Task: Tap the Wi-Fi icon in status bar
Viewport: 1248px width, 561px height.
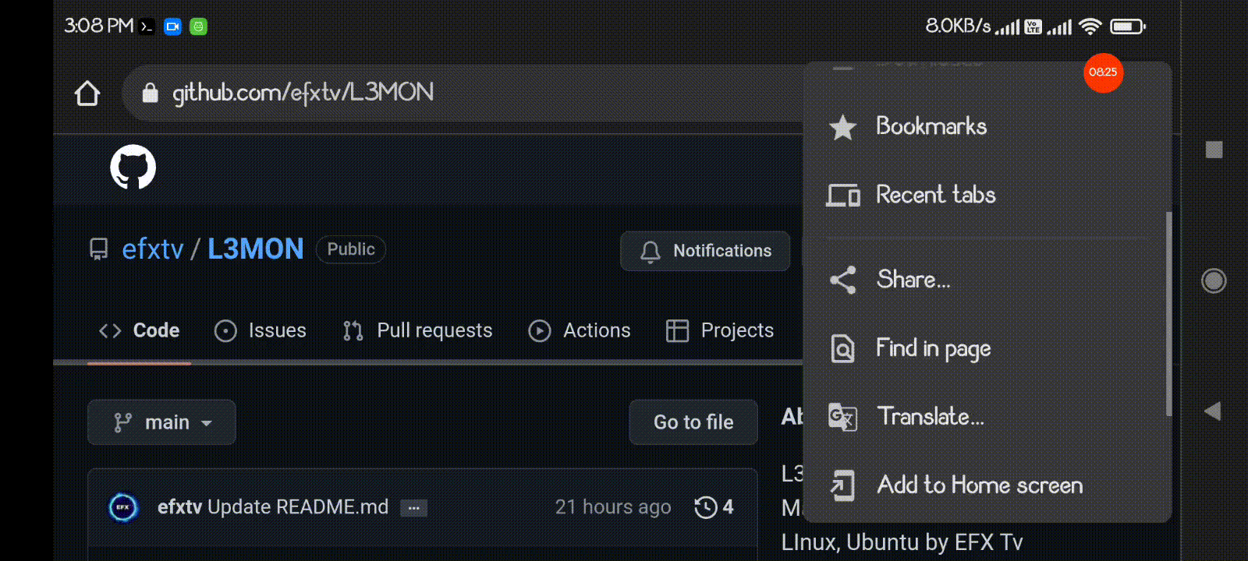Action: (x=1090, y=26)
